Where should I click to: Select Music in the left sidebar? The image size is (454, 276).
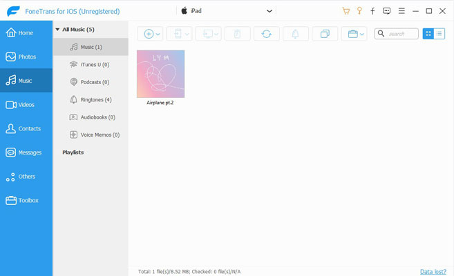(26, 80)
